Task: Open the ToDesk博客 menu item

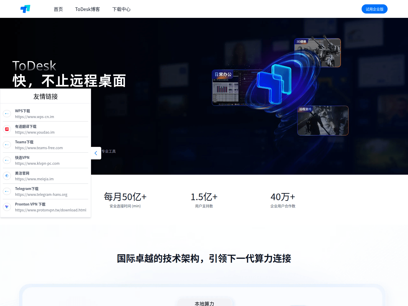Action: (x=87, y=9)
